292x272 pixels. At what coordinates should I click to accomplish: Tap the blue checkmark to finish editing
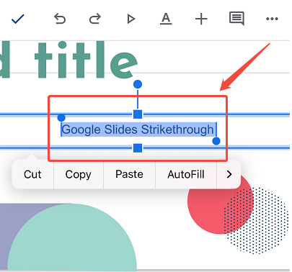tap(18, 19)
